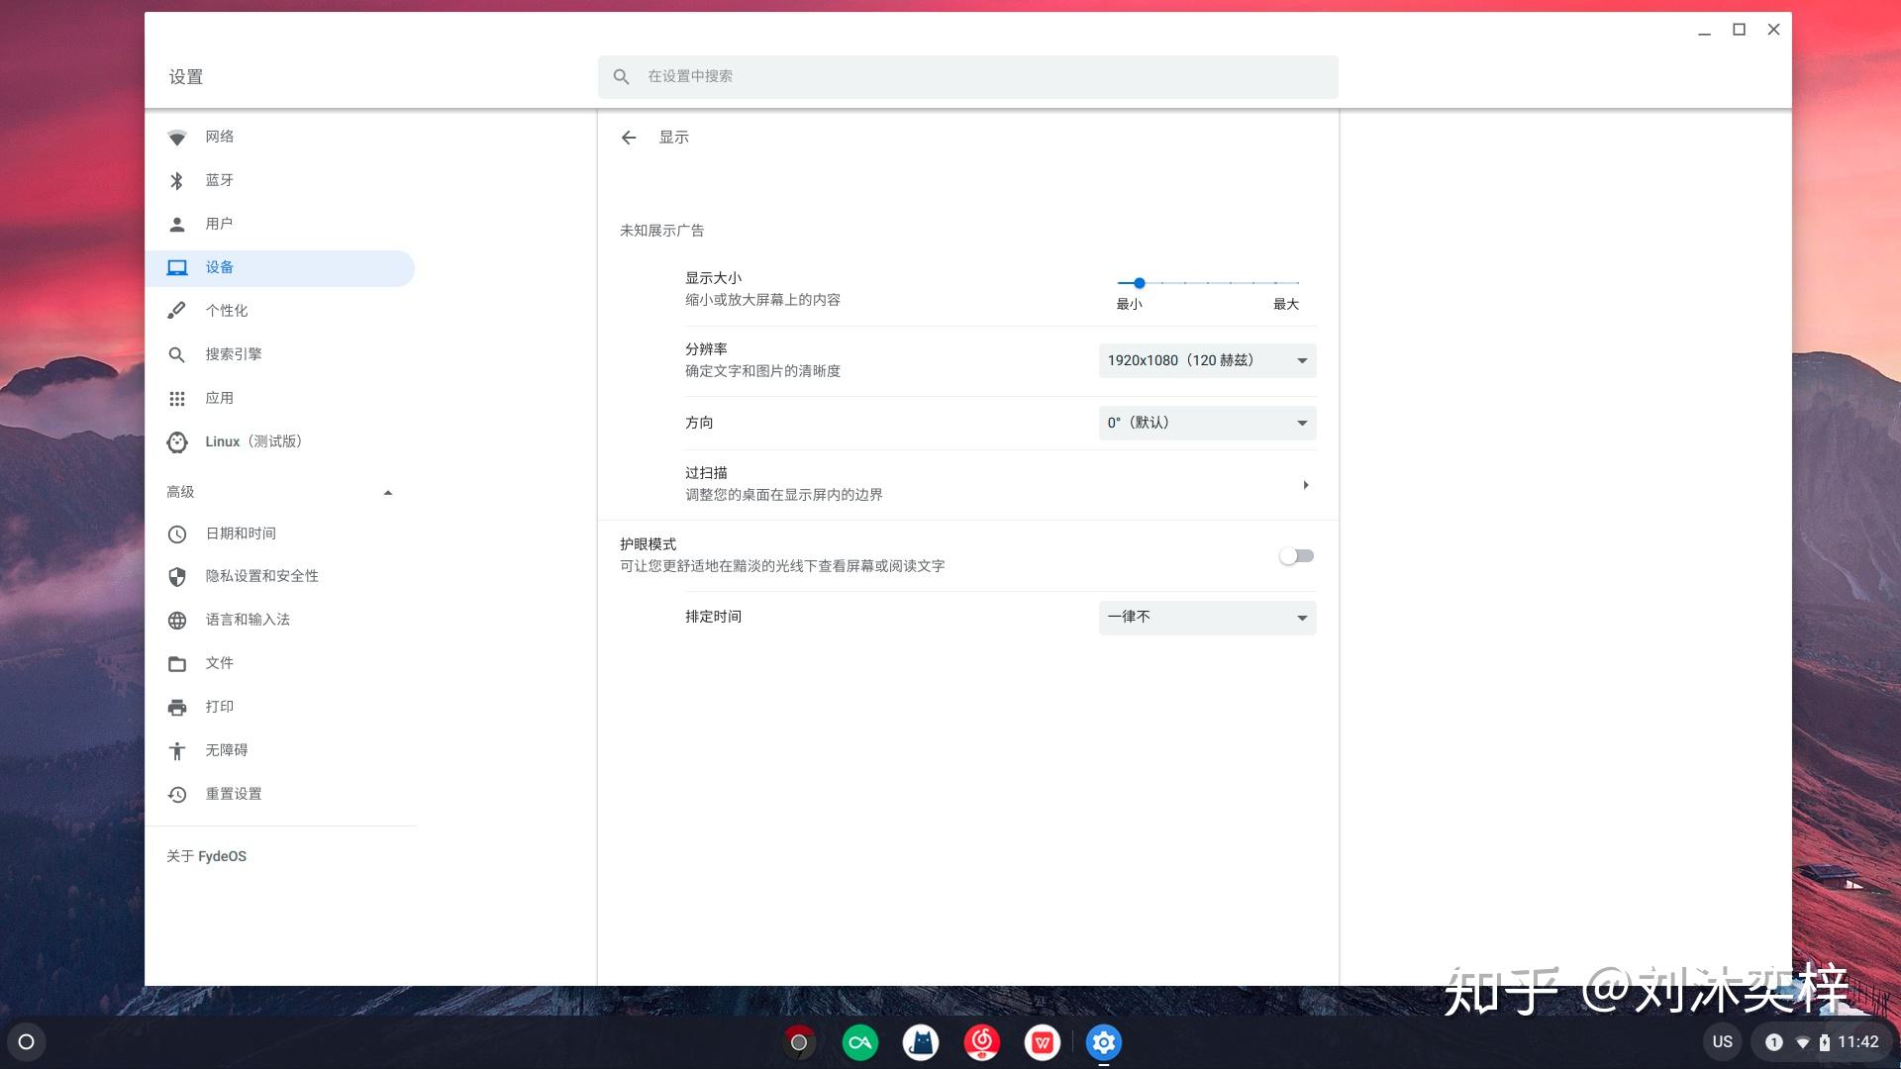Image resolution: width=1901 pixels, height=1069 pixels.
Task: Open the Chromium browser on the shelf
Action: pos(799,1041)
